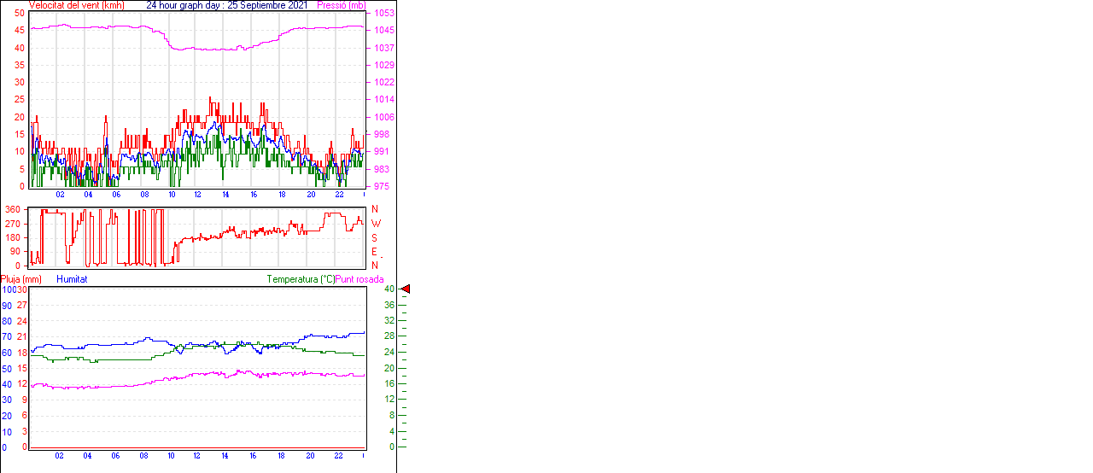This screenshot has width=1093, height=473.
Task: Click the red triangle marker at 40
Action: (x=406, y=289)
